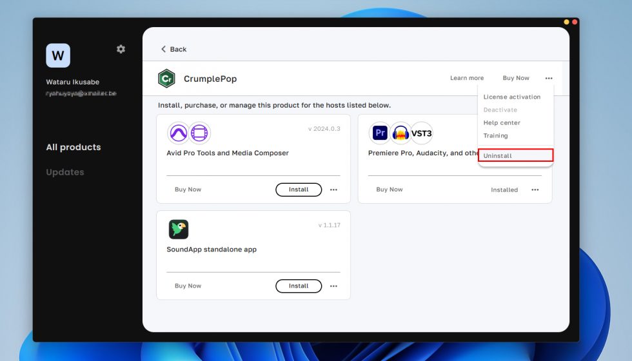Click the yellow minimize window dot

point(566,22)
